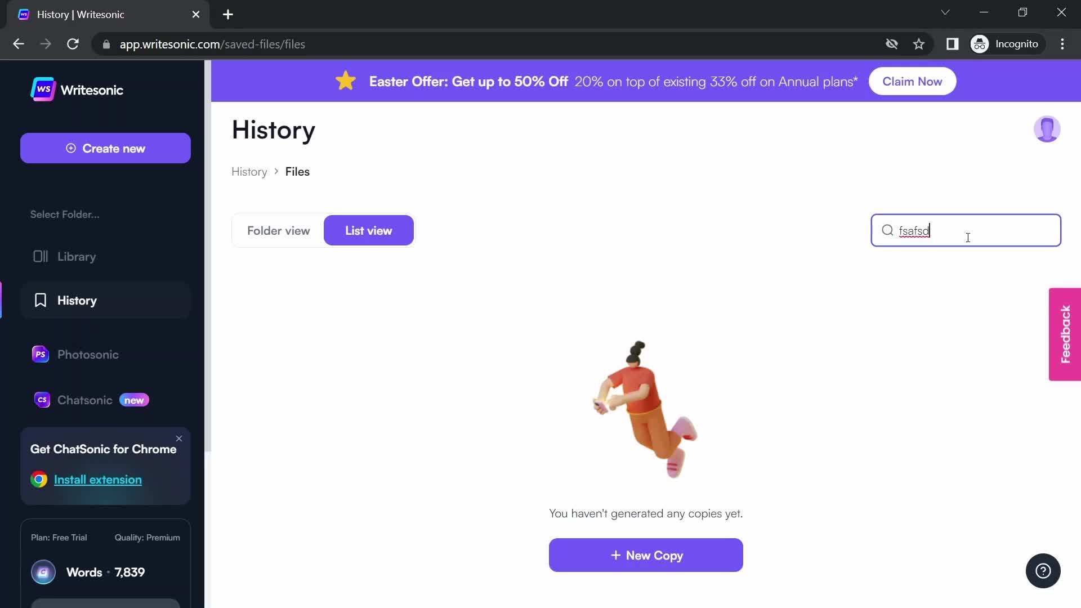Switch to Folder view toggle
Image resolution: width=1081 pixels, height=608 pixels.
tap(279, 230)
